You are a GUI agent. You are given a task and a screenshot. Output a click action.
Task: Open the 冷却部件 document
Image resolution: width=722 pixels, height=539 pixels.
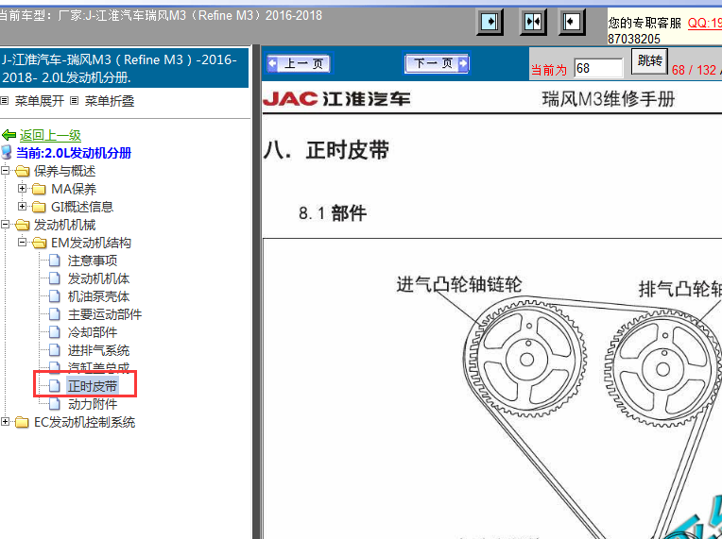93,332
